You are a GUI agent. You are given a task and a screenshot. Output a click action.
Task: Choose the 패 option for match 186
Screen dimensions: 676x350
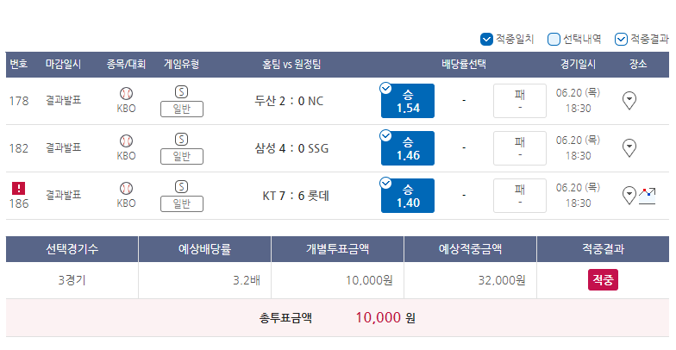pyautogui.click(x=519, y=196)
